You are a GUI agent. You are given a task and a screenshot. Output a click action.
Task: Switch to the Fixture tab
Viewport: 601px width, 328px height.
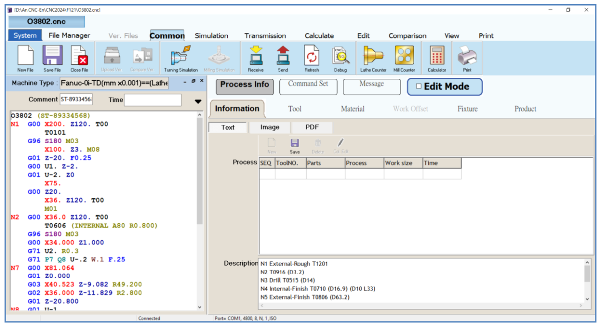[468, 109]
